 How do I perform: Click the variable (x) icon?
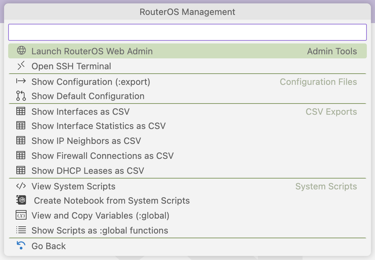click(21, 216)
